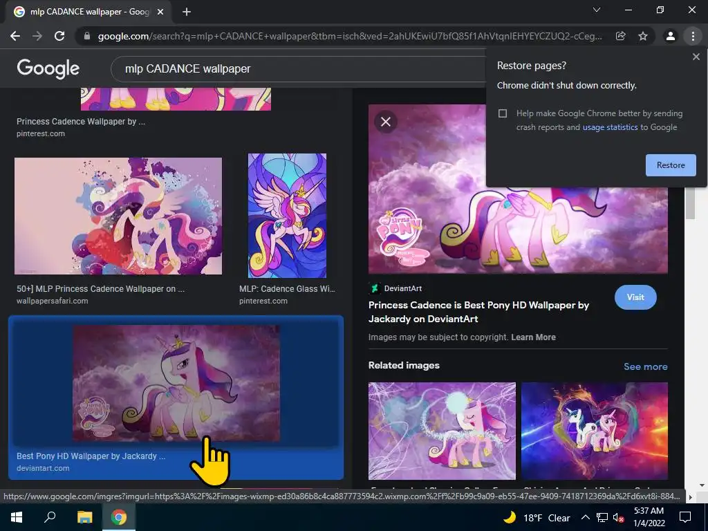Open Windows taskbar search
708x531 pixels.
coord(50,517)
